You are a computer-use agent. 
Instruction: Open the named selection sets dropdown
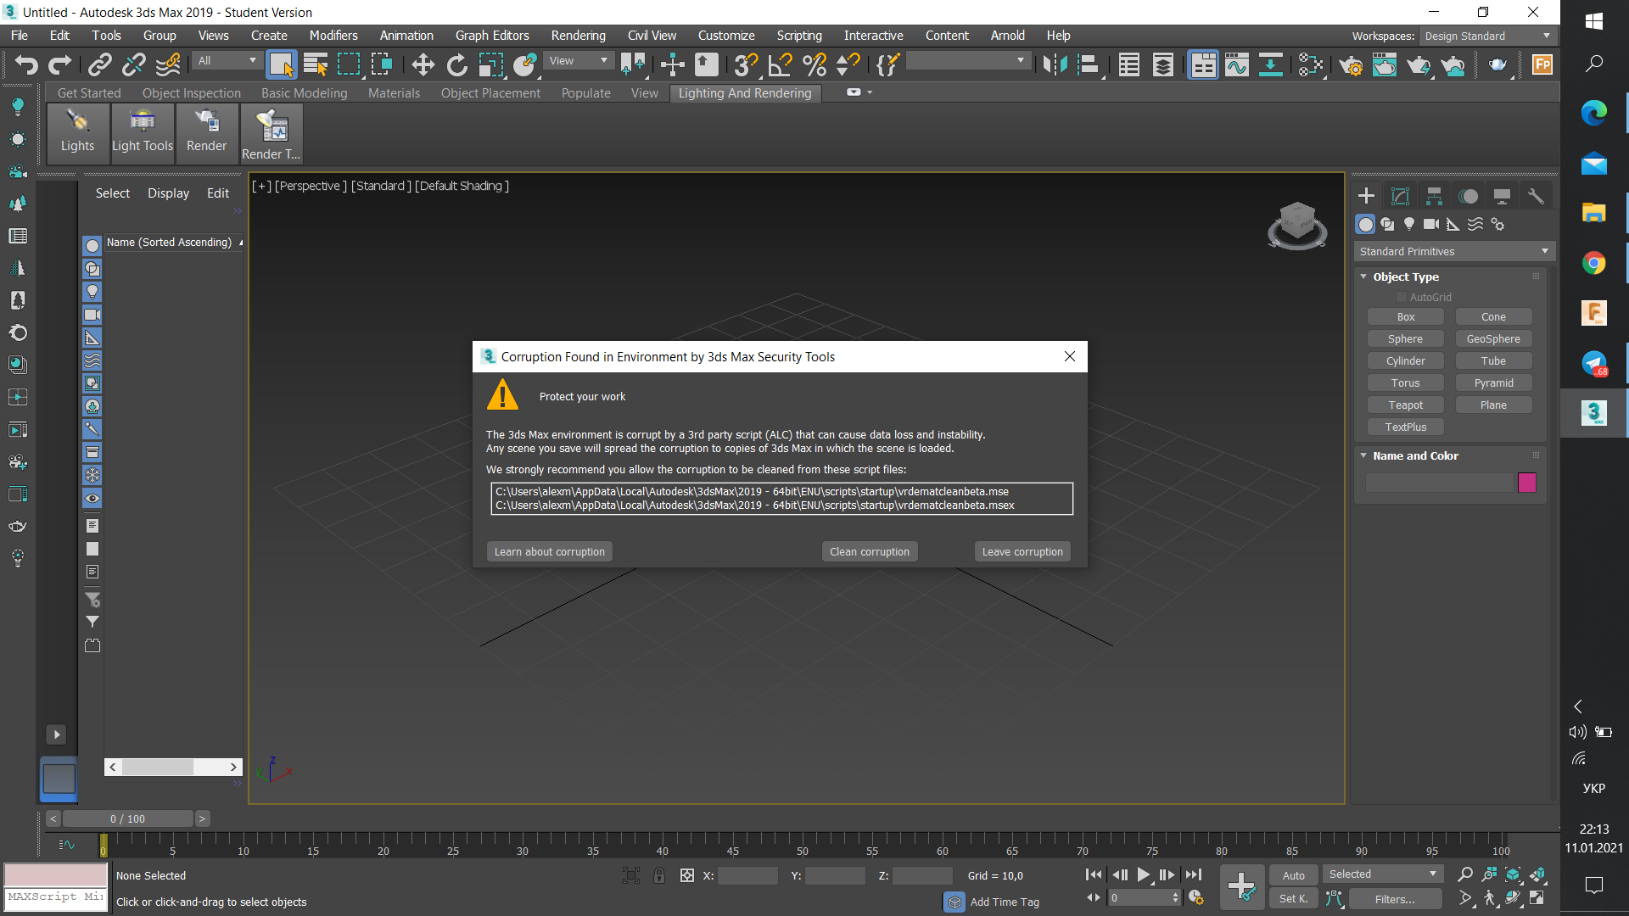pyautogui.click(x=967, y=61)
